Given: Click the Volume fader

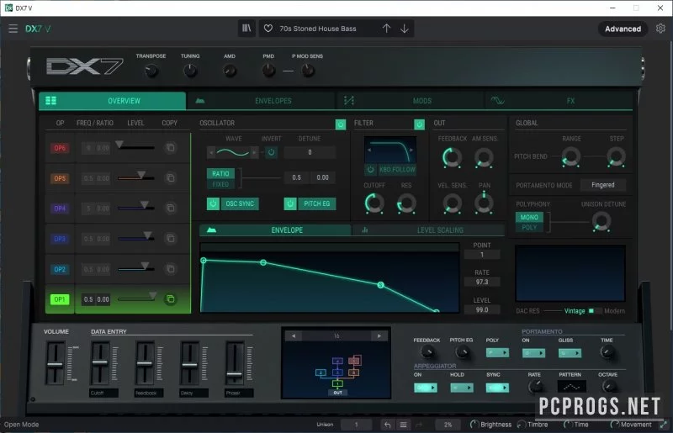Looking at the screenshot, I should tap(55, 363).
